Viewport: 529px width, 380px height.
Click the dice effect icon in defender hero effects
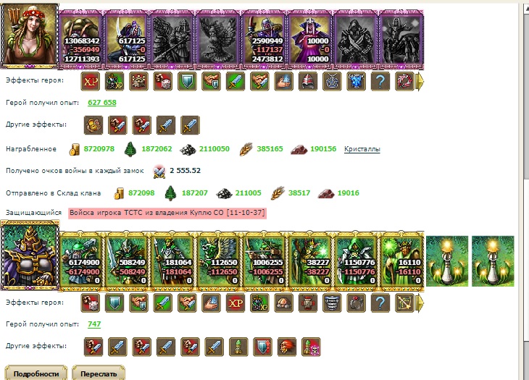pos(91,303)
